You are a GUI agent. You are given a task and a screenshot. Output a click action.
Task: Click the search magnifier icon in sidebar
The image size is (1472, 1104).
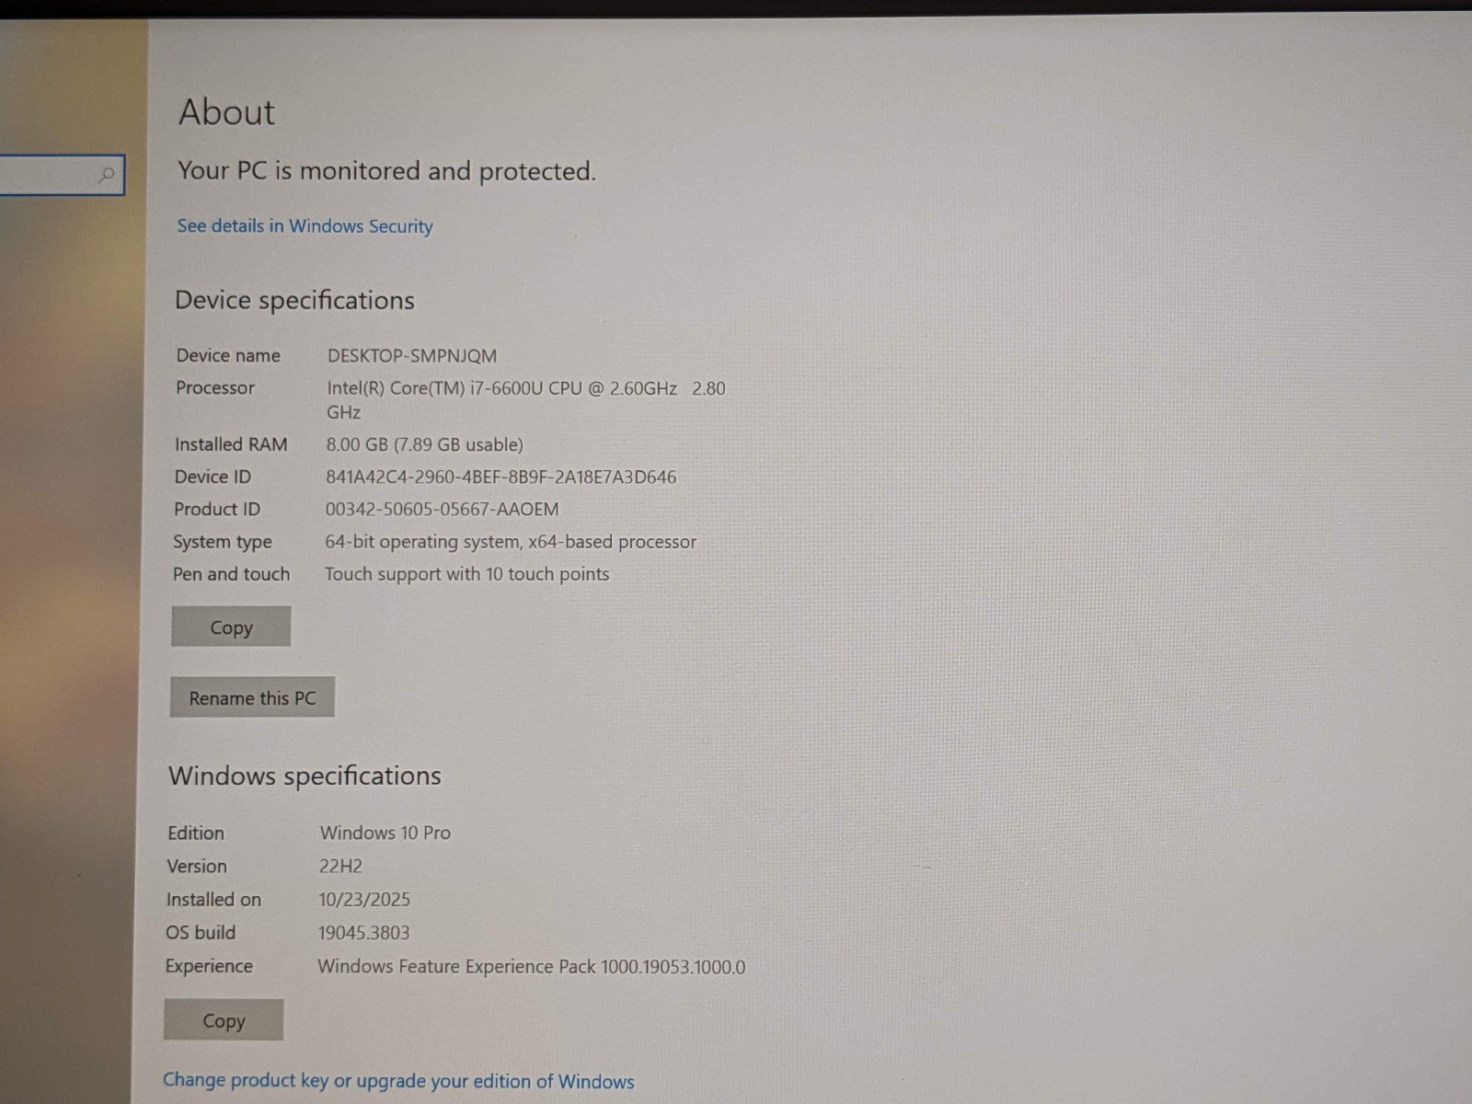coord(107,175)
